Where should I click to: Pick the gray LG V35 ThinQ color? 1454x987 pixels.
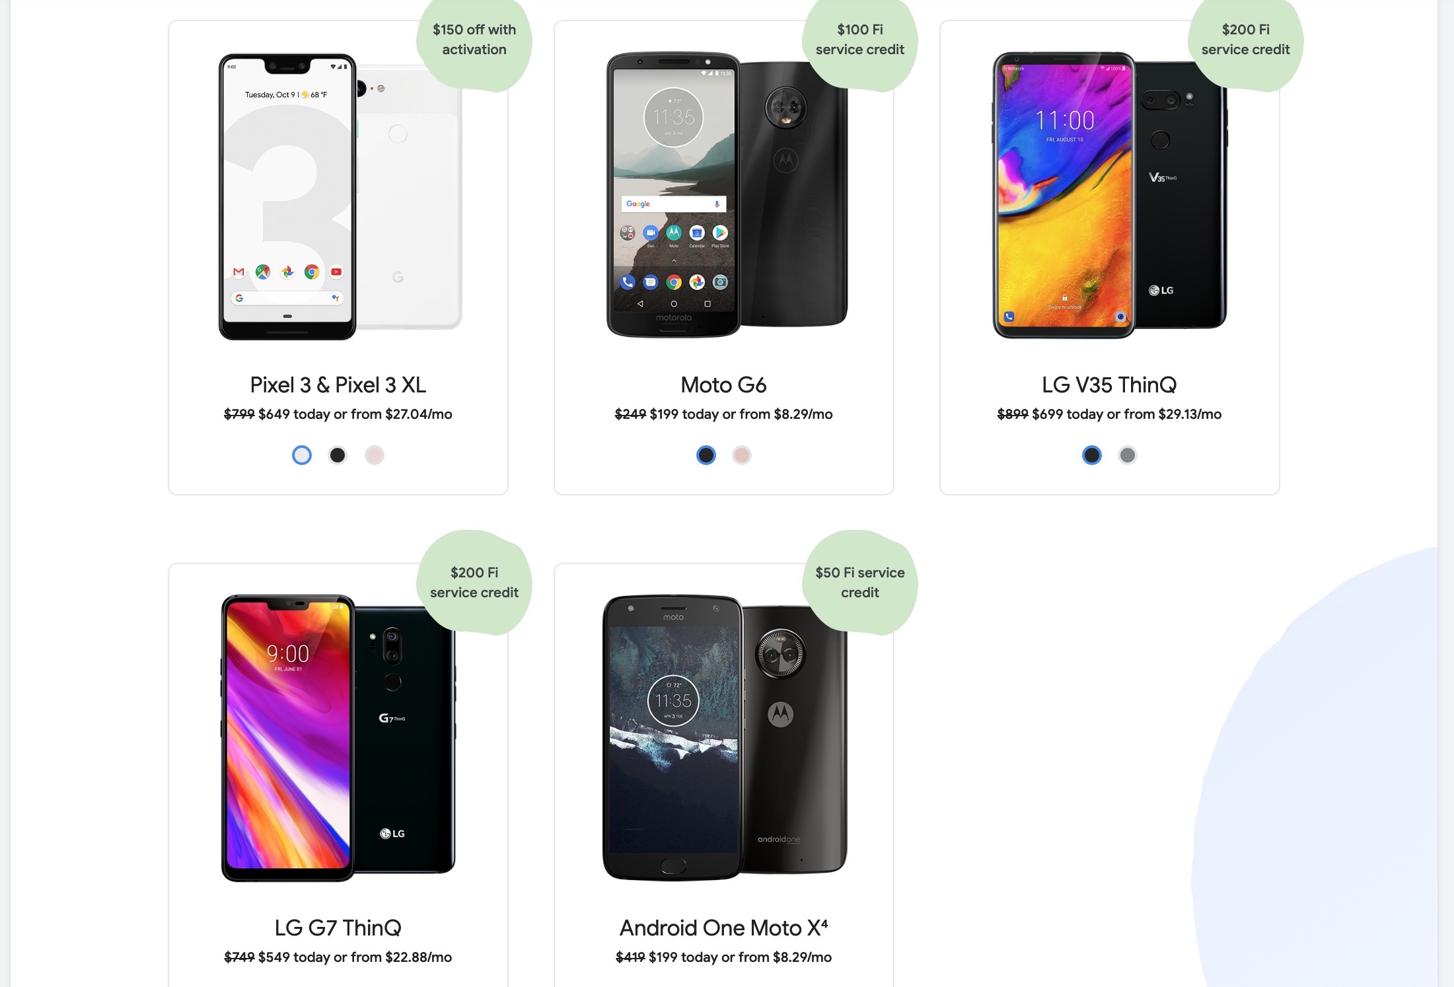point(1128,455)
